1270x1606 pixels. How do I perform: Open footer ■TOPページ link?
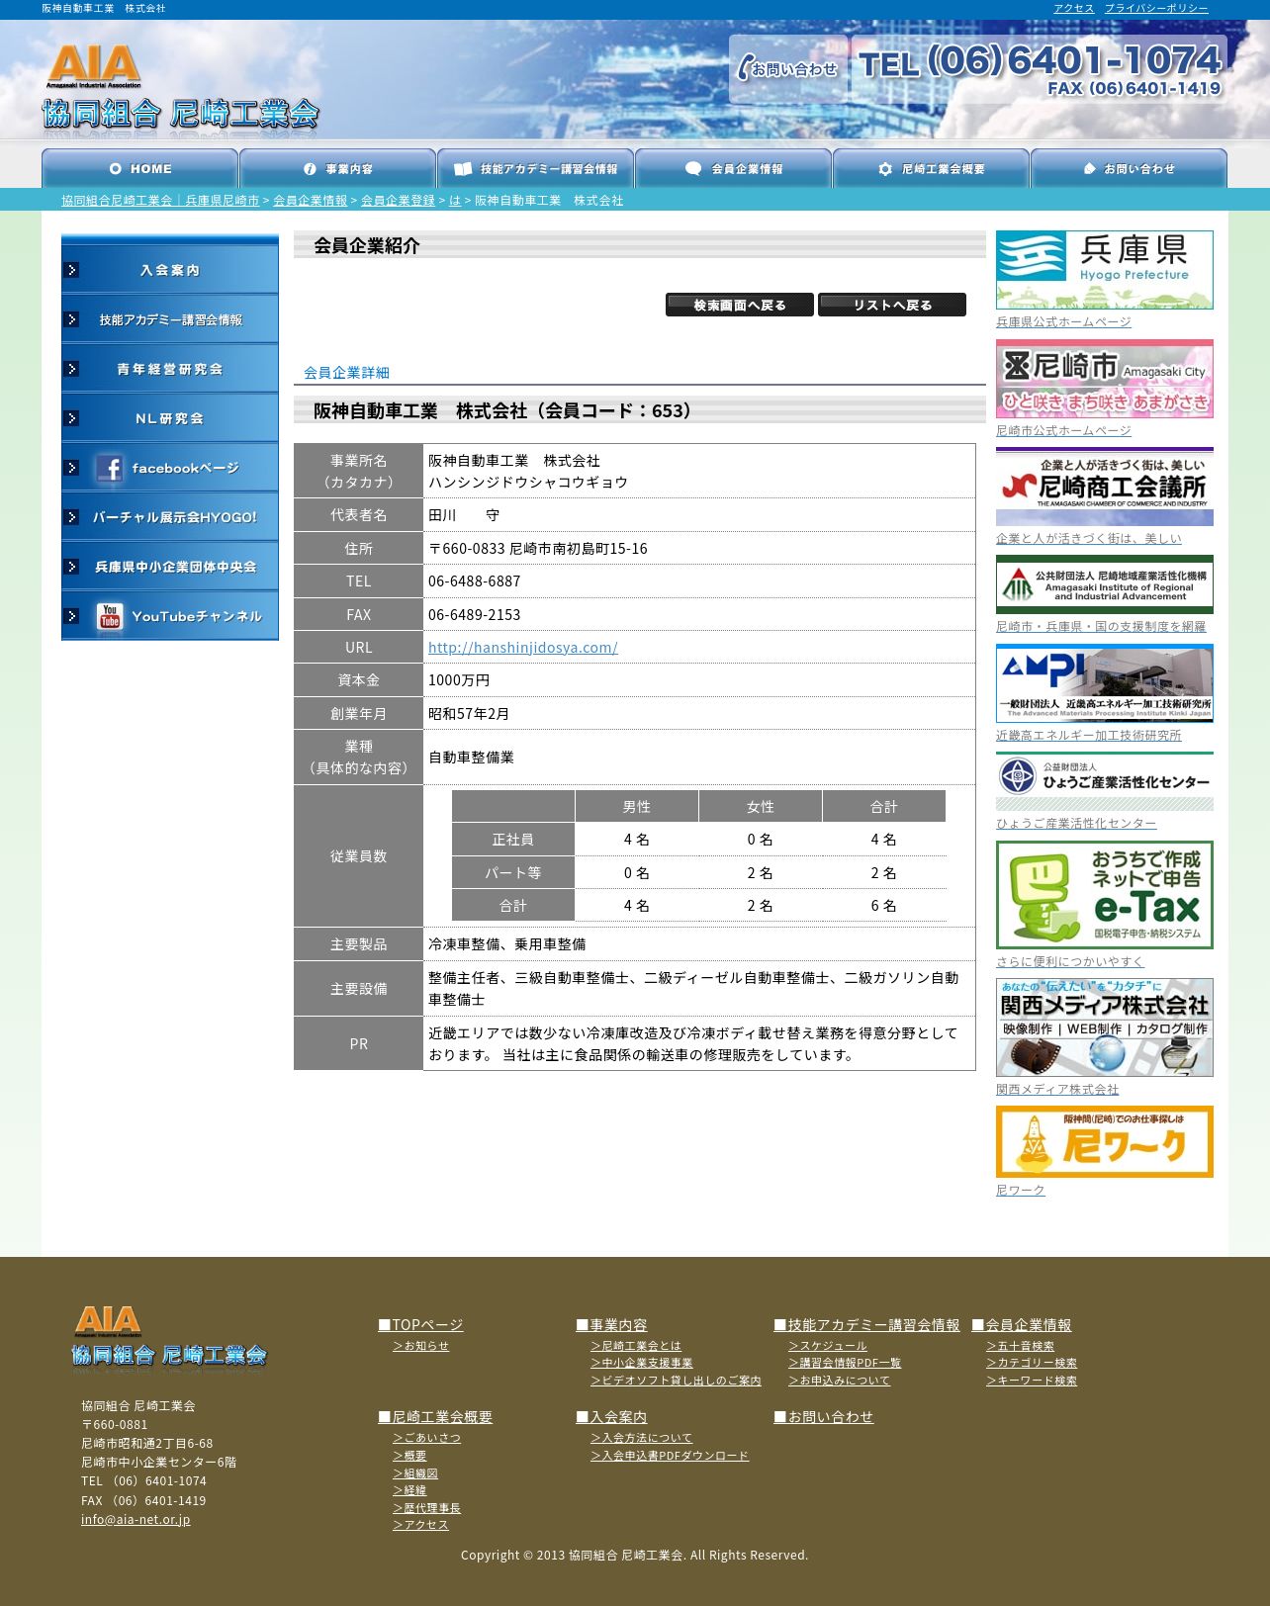pyautogui.click(x=420, y=1324)
